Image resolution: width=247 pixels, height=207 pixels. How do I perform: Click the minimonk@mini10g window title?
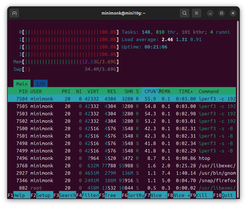click(123, 13)
